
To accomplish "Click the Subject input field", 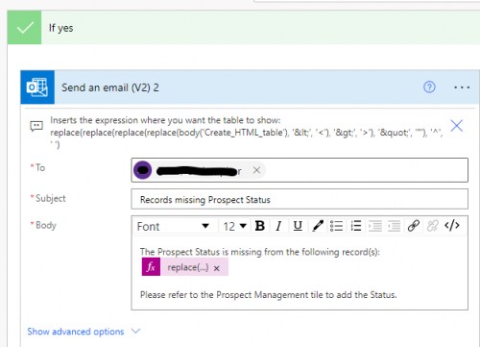I will (300, 199).
